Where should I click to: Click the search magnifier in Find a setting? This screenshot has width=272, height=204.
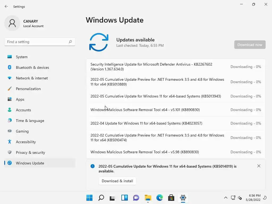tap(70, 42)
